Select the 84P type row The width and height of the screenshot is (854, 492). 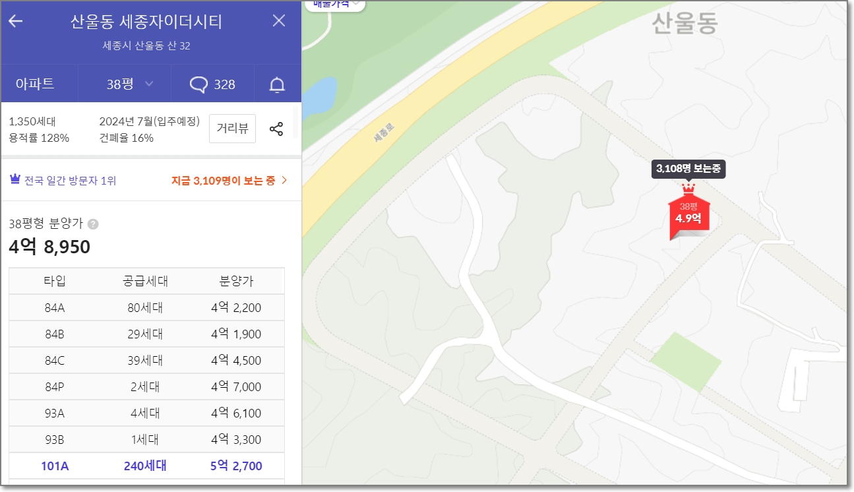click(x=146, y=386)
